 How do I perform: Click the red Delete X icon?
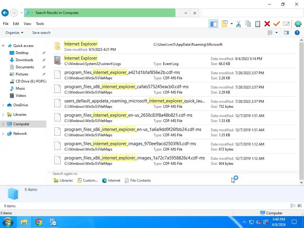(267, 24)
